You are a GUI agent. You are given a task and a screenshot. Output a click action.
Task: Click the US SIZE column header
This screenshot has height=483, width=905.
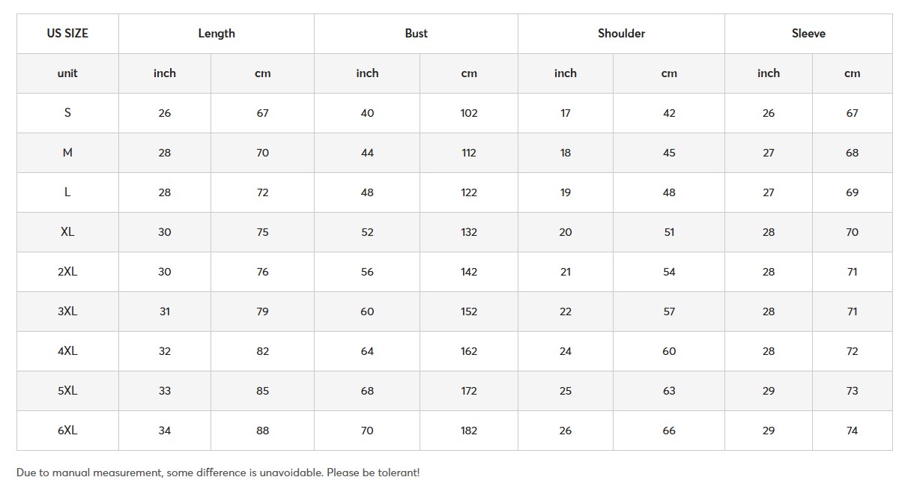67,34
